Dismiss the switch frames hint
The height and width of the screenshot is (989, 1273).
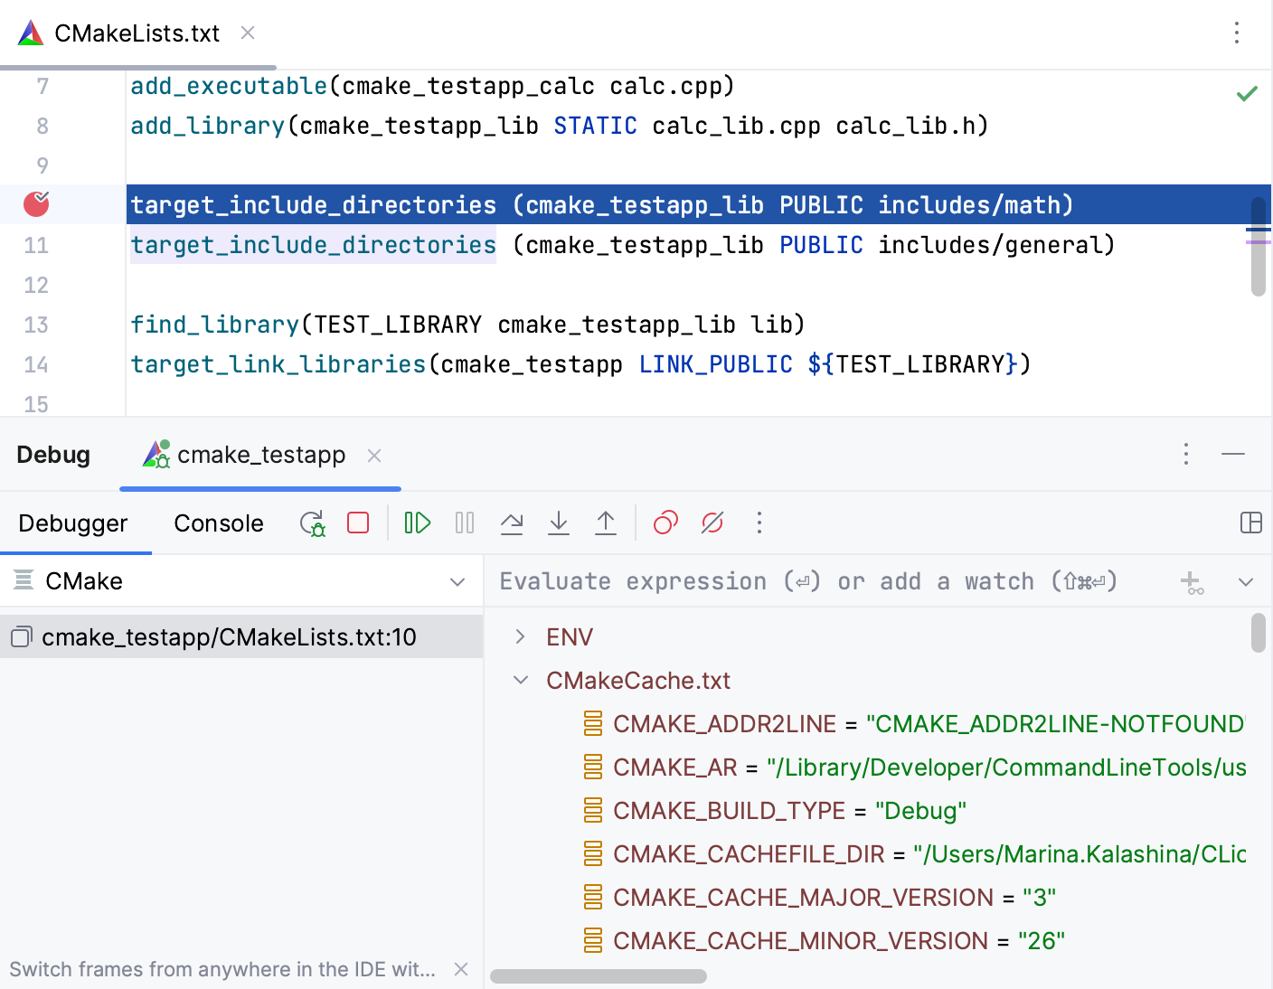[461, 968]
